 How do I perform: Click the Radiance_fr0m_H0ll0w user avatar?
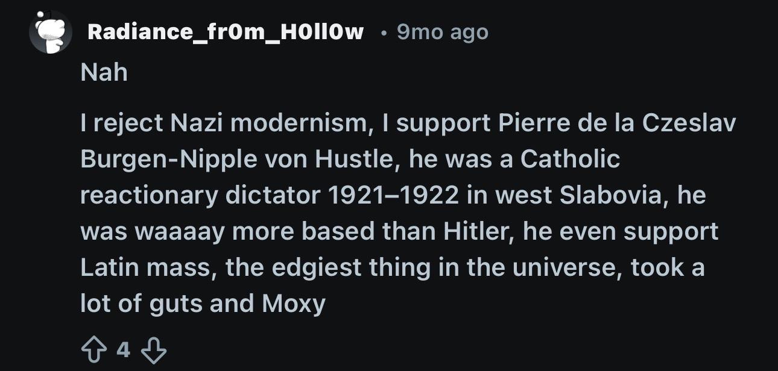pos(51,32)
